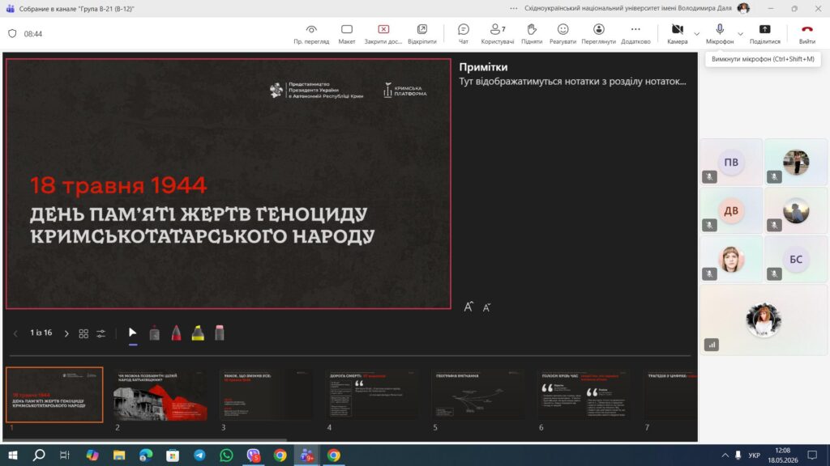This screenshot has width=830, height=466.
Task: Pop out the presentation with Відкріпити
Action: pos(421,34)
